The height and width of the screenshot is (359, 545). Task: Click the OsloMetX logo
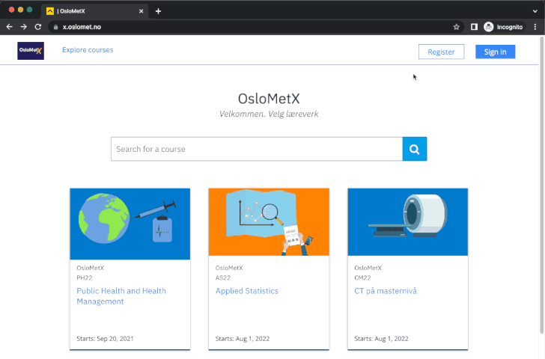[x=31, y=51]
